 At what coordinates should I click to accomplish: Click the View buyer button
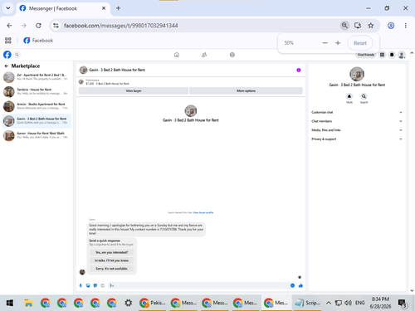click(x=134, y=90)
